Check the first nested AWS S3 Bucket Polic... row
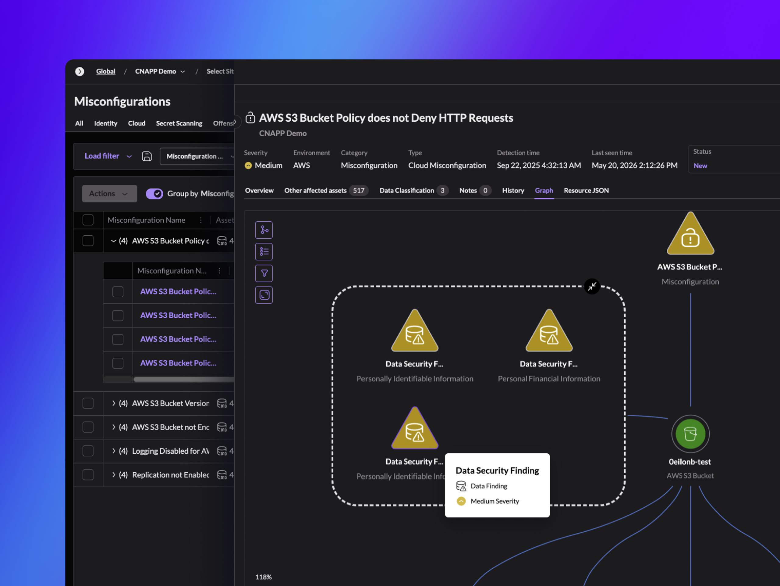Viewport: 780px width, 586px height. click(x=118, y=292)
